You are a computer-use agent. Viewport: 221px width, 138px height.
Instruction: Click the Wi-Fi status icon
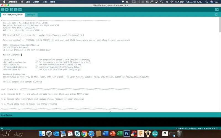[171, 2]
